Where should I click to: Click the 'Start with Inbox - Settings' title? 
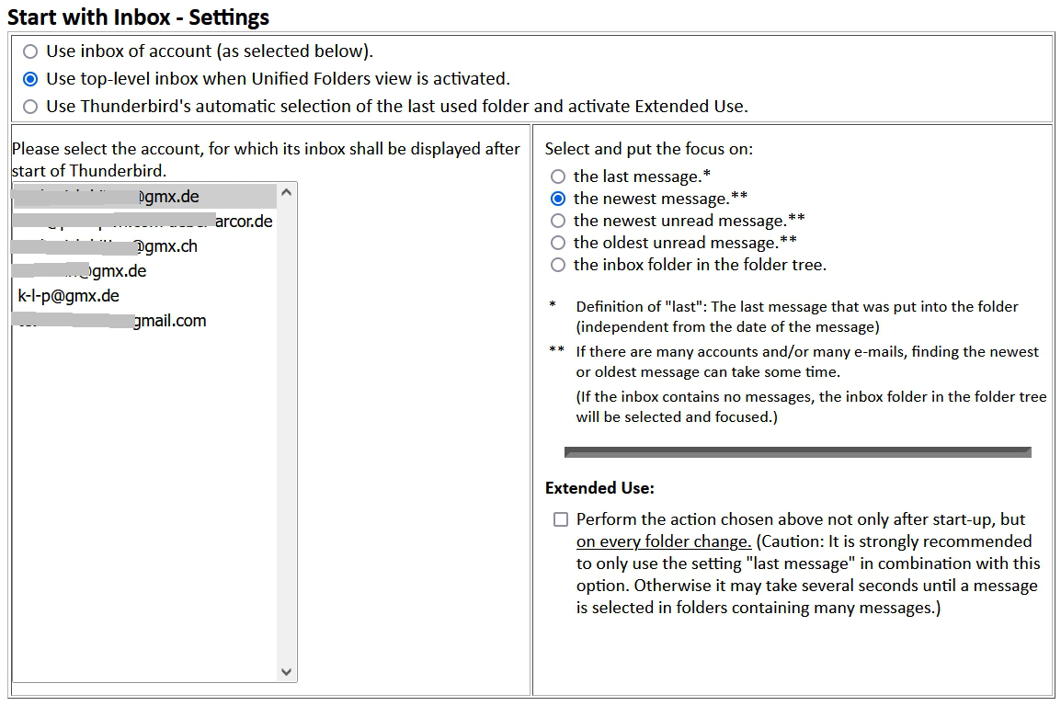(x=138, y=17)
